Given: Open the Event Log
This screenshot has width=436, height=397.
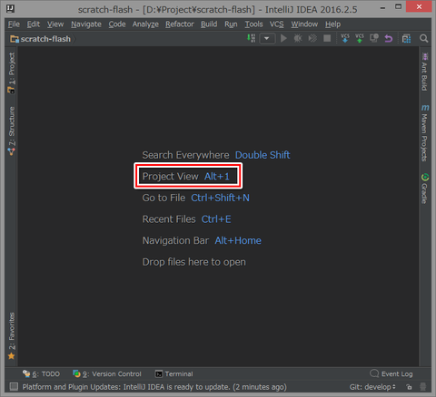Looking at the screenshot, I should [391, 374].
